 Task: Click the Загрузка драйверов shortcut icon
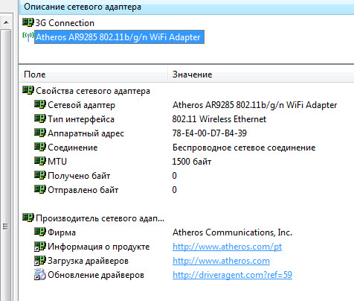pos(40,261)
